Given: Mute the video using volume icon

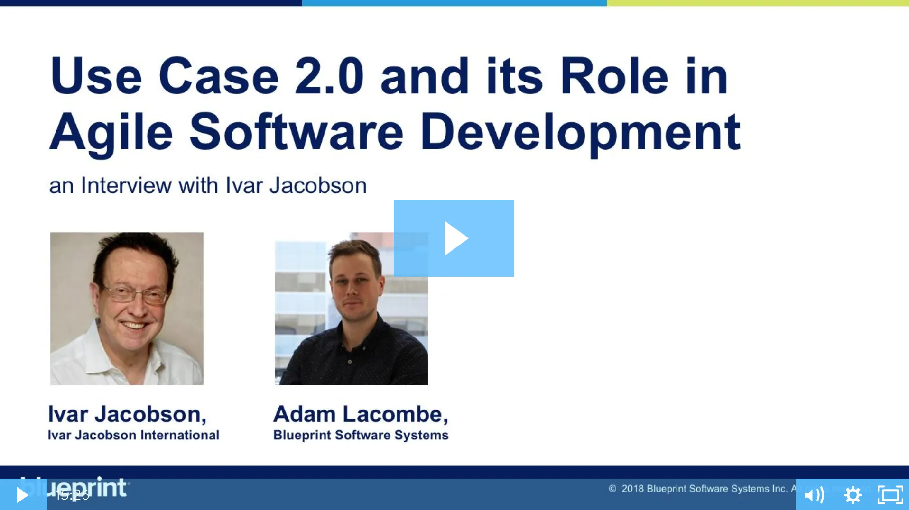Looking at the screenshot, I should click(x=814, y=495).
